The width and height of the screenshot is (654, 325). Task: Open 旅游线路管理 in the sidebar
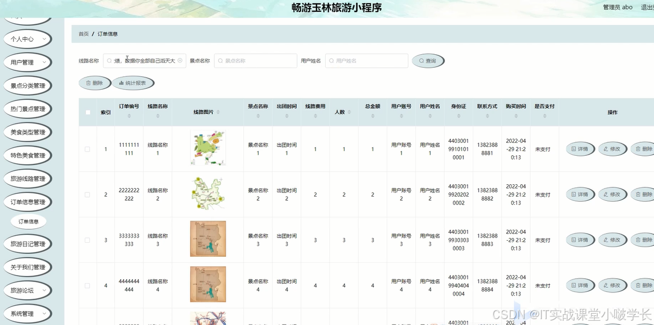pos(28,179)
